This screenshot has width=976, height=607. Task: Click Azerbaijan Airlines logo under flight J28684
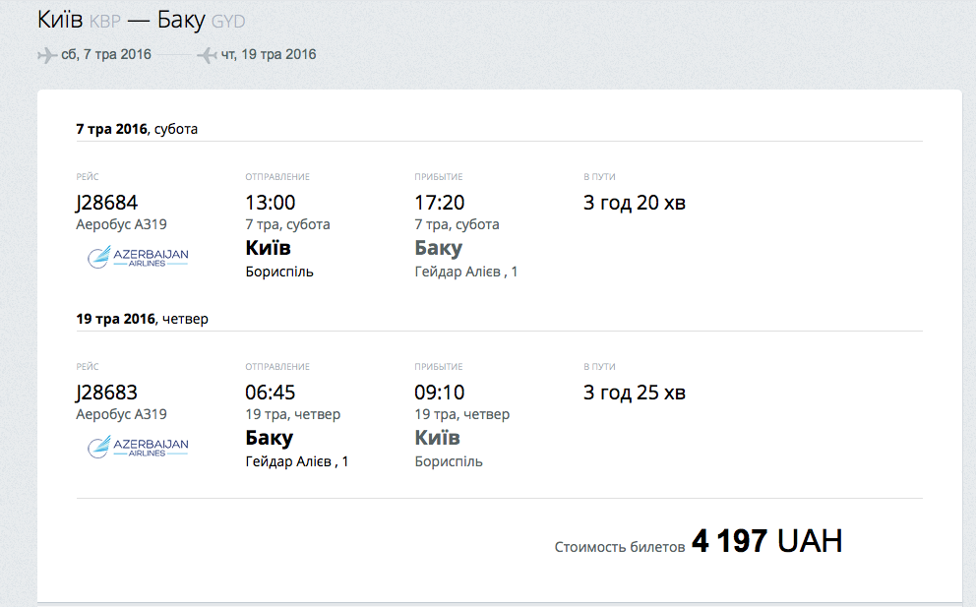coord(138,258)
